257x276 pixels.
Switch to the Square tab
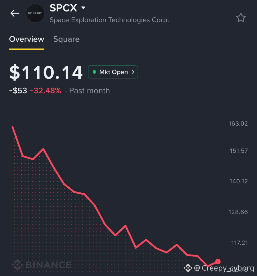[66, 39]
